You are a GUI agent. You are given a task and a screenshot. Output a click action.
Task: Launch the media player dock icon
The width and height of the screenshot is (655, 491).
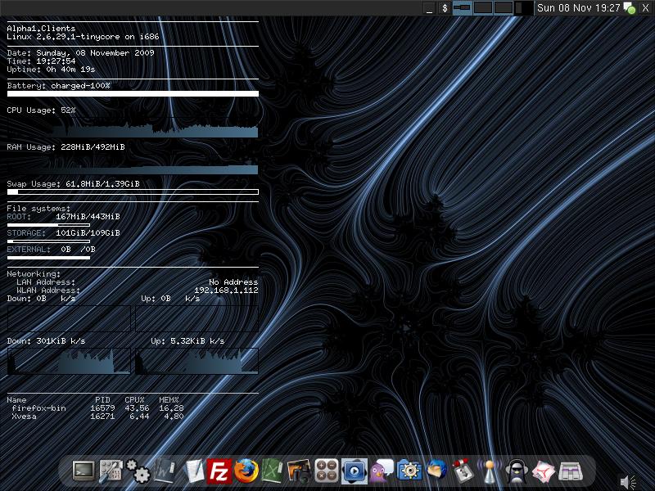coord(355,471)
